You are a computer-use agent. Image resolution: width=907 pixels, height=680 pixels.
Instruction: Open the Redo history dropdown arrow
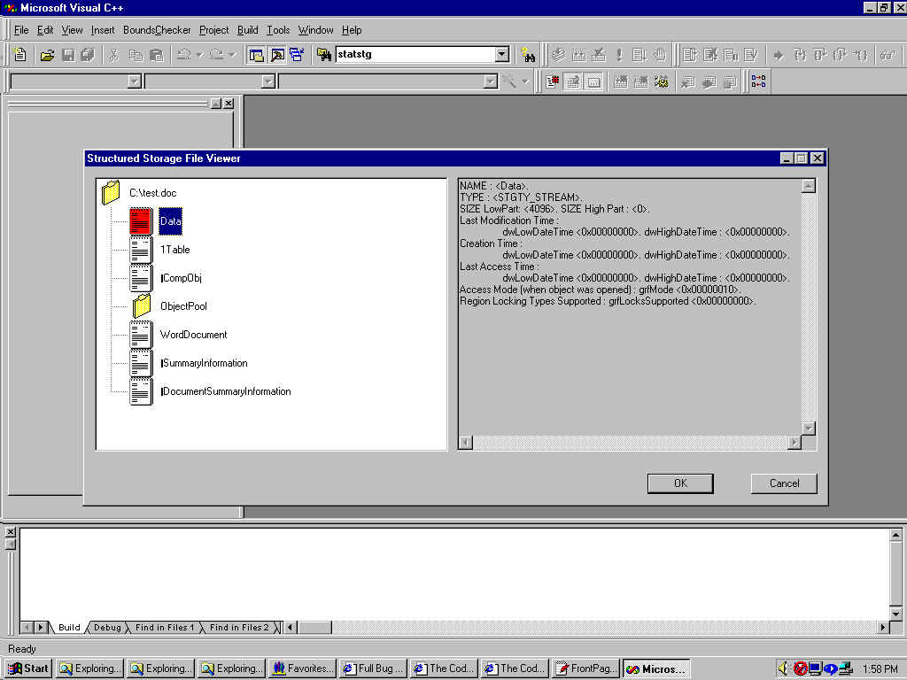[x=232, y=55]
